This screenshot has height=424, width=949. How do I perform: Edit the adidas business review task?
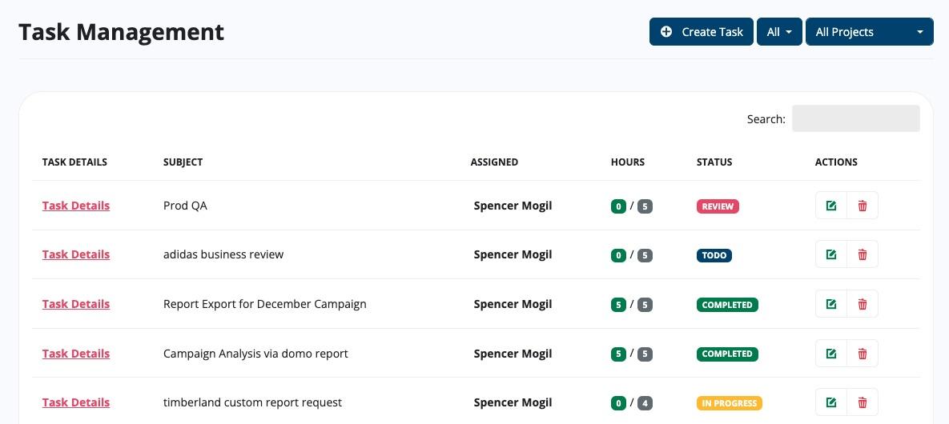[x=831, y=254]
